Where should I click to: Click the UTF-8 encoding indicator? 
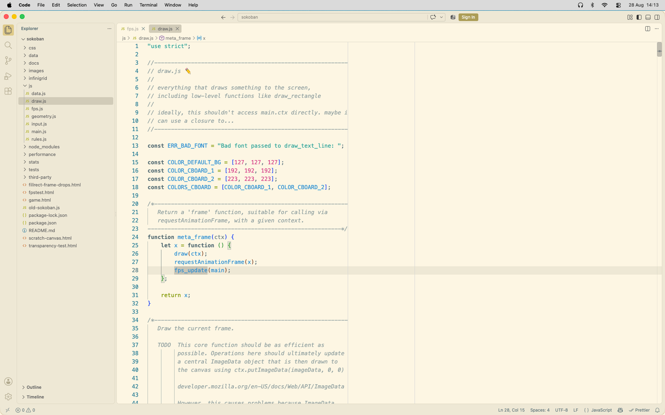(x=561, y=410)
